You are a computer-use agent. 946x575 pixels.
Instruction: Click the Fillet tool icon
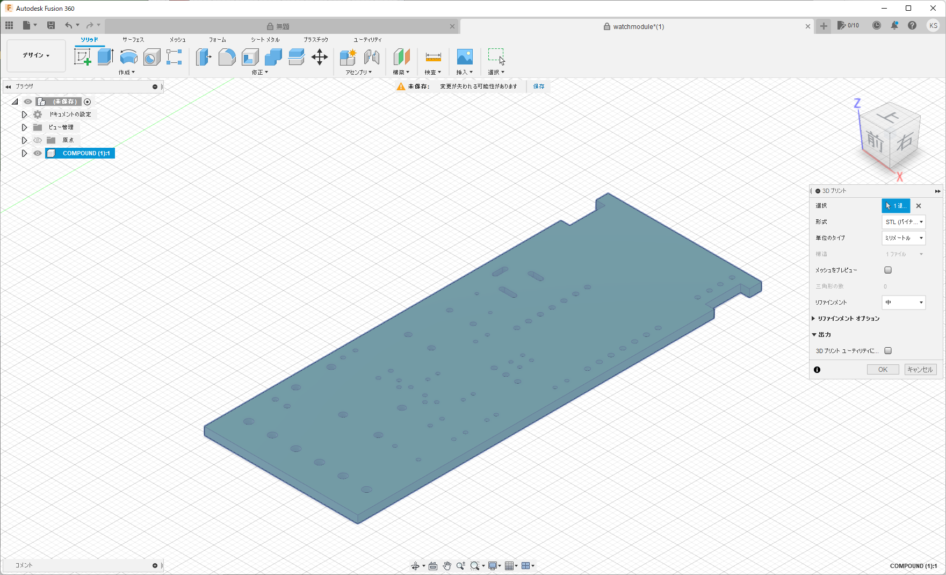click(227, 56)
